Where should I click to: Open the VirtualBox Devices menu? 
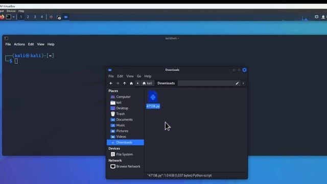11,11
